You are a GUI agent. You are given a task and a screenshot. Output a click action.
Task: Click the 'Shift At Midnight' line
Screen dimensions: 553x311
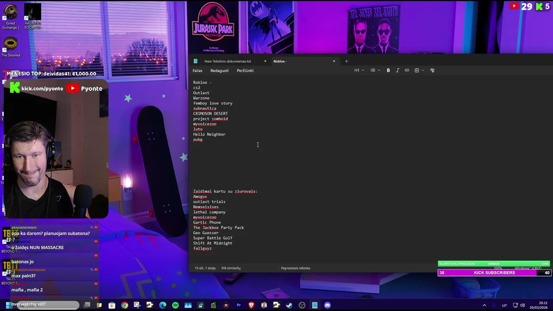pos(213,243)
